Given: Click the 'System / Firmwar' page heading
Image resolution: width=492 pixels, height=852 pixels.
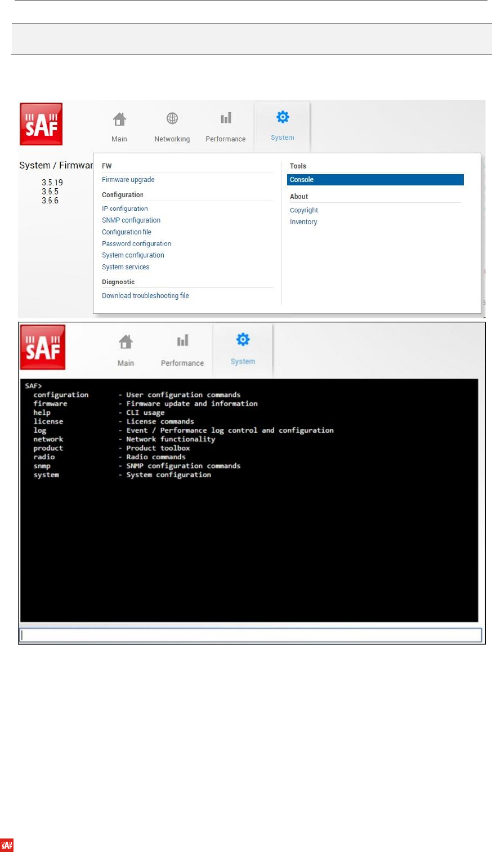Looking at the screenshot, I should coord(56,165).
